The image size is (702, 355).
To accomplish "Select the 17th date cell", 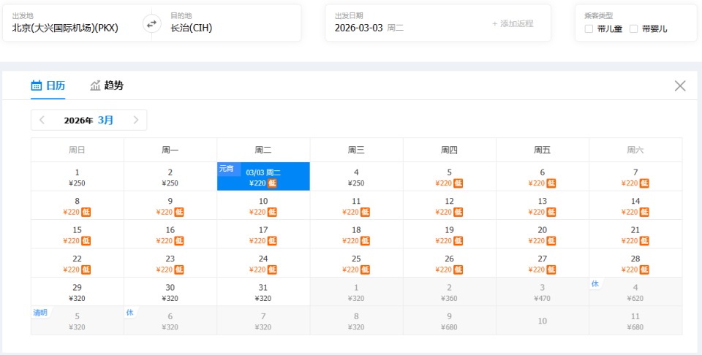I will pyautogui.click(x=264, y=234).
